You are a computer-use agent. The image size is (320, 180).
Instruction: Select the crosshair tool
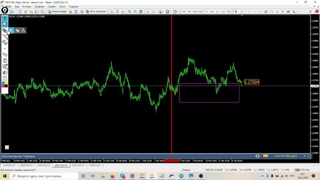[242, 11]
